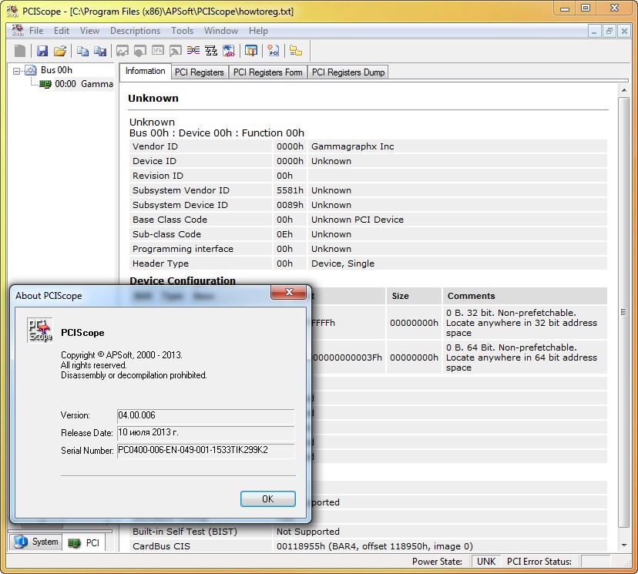Click the Programming interface row label
638x574 pixels.
pos(183,249)
